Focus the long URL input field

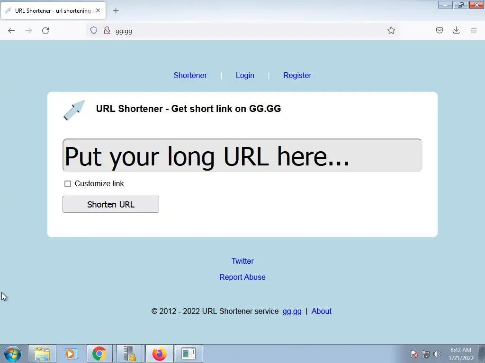[242, 156]
